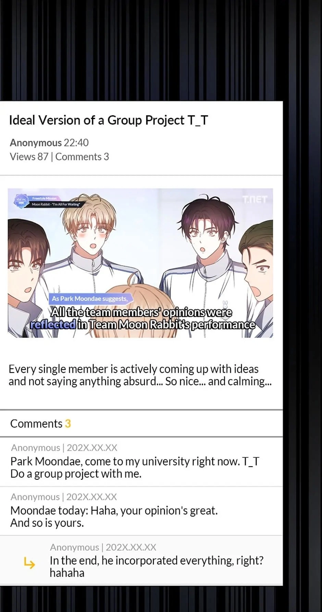Open the embedded video screenshot thumbnail

[x=140, y=263]
